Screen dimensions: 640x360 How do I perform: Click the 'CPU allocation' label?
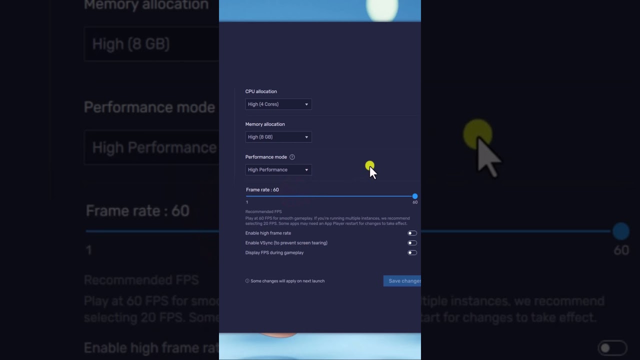coord(261,91)
